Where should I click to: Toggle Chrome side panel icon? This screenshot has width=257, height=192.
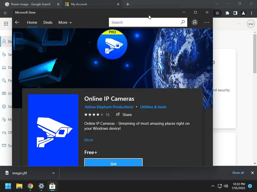click(235, 13)
